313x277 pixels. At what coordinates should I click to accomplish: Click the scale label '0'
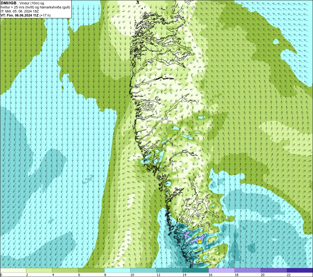tap(1, 275)
